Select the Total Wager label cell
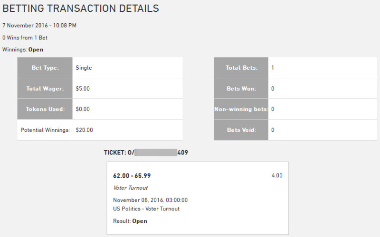 (x=45, y=89)
